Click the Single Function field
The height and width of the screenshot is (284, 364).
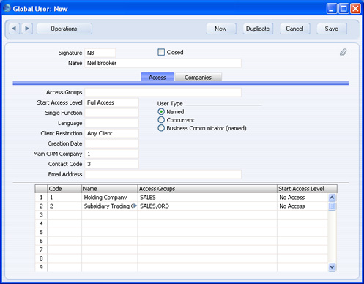111,113
